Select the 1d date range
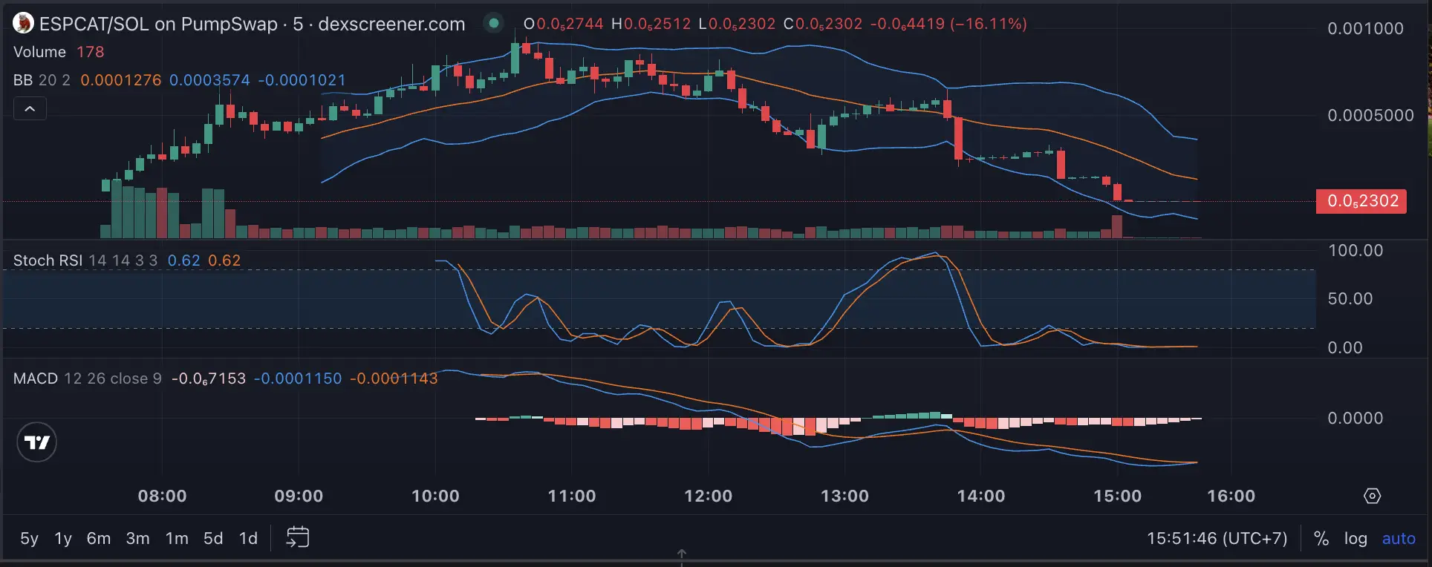This screenshot has height=567, width=1432. (x=248, y=538)
